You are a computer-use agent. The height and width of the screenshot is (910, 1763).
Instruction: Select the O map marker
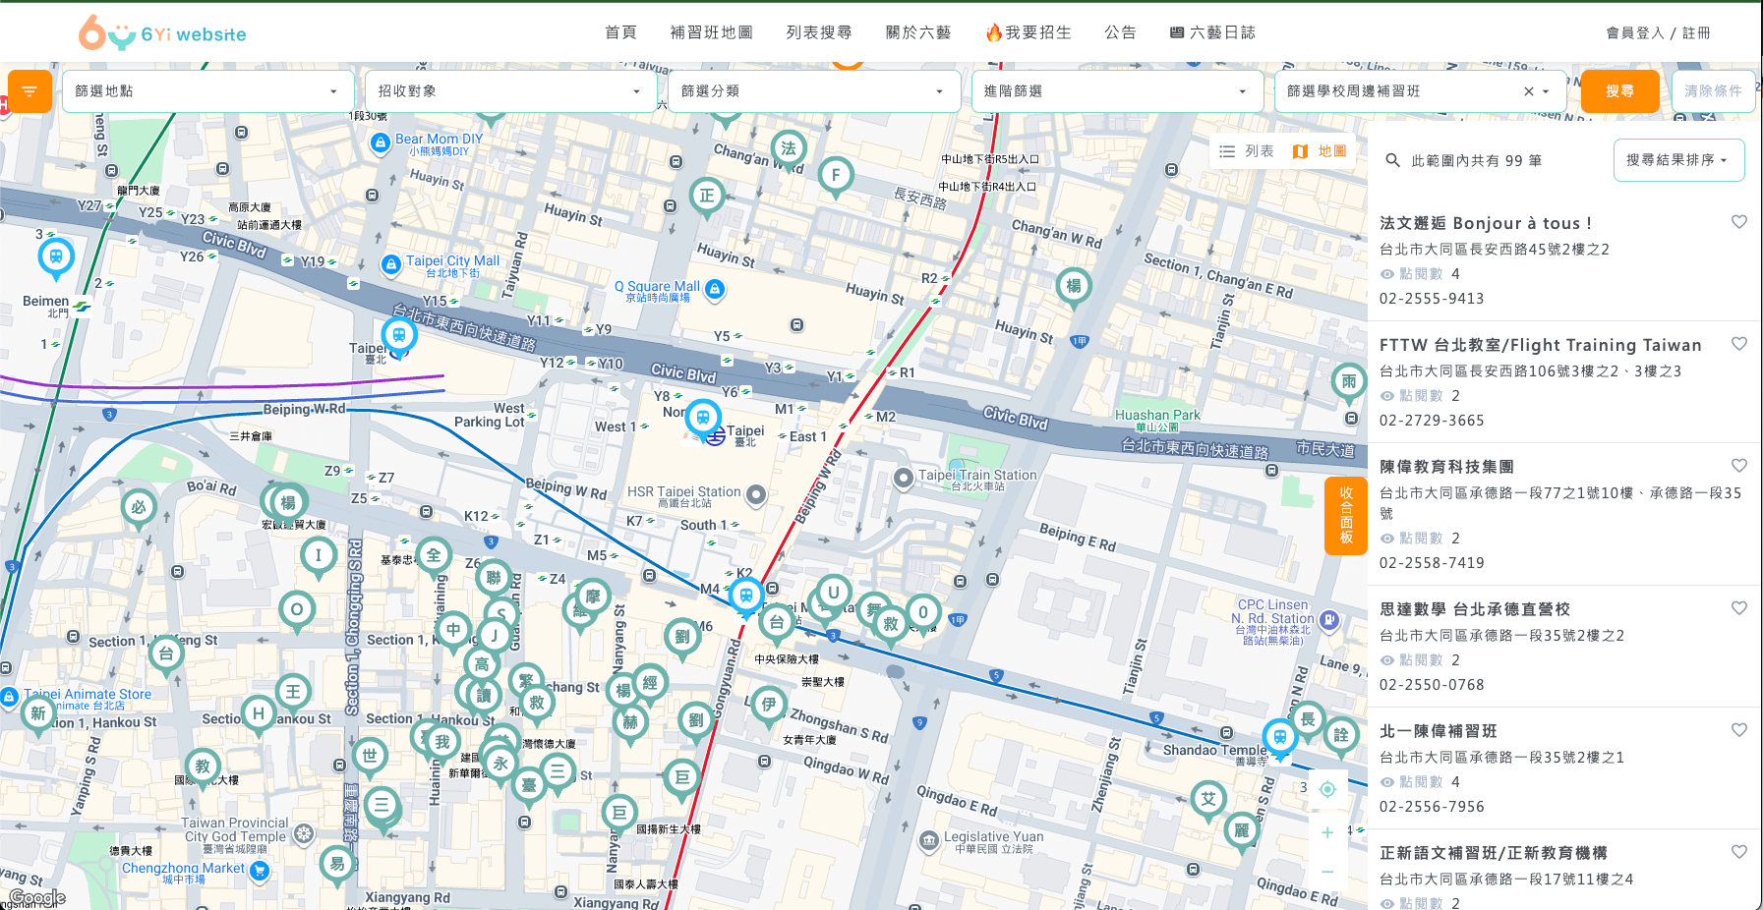pos(297,610)
